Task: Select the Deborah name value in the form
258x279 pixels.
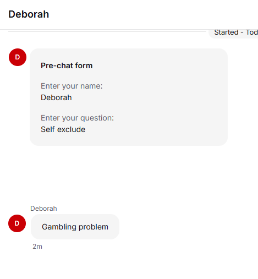Action: coord(56,97)
